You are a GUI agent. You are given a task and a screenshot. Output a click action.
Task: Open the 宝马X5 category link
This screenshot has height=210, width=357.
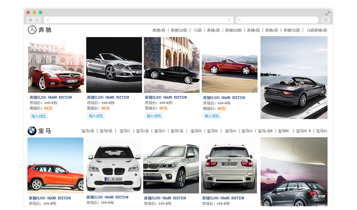point(196,131)
